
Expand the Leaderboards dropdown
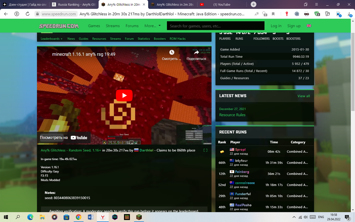51,38
